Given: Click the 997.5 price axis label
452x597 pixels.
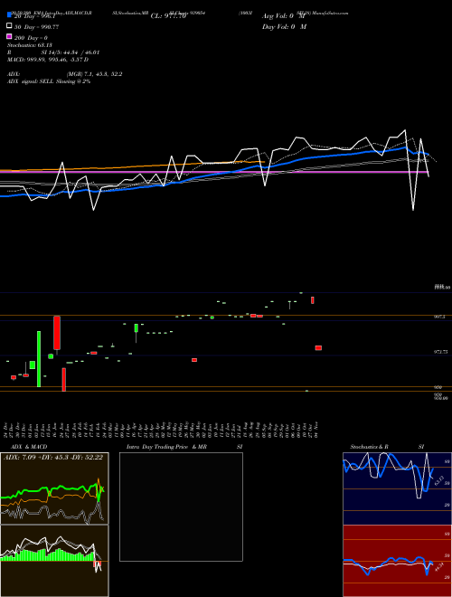Looking at the screenshot, I should click(440, 317).
